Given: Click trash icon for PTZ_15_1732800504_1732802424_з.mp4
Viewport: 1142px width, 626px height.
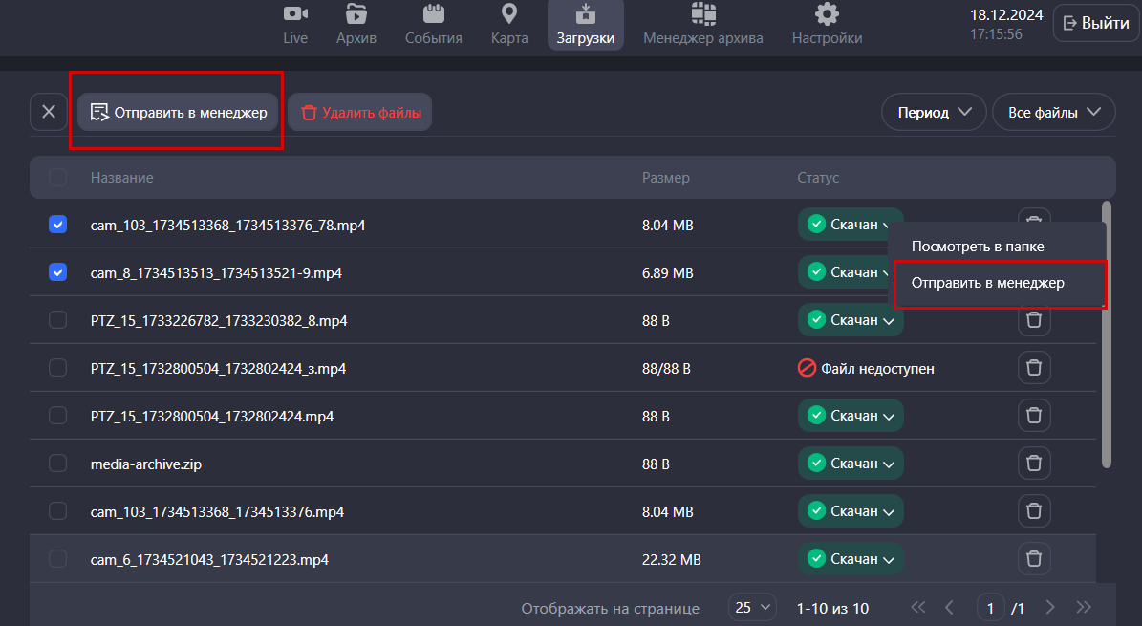Looking at the screenshot, I should tap(1033, 368).
